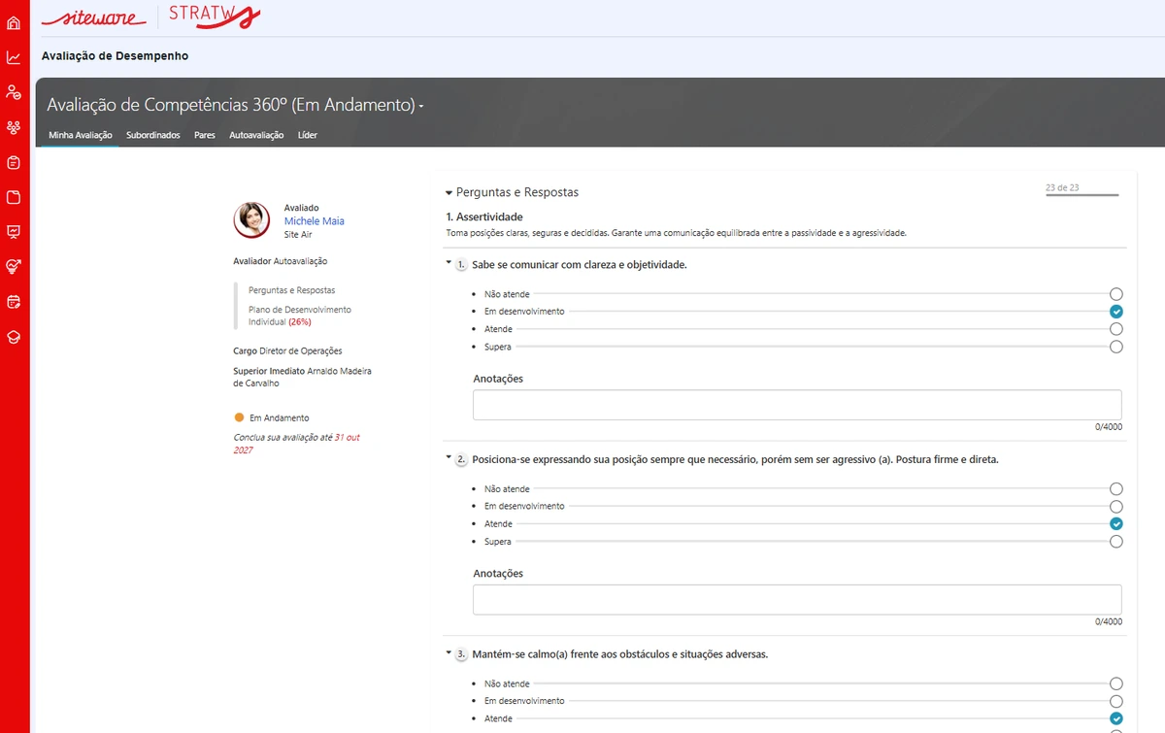Open the lightbulb target icon in sidebar
Image resolution: width=1165 pixels, height=733 pixels.
point(14,266)
